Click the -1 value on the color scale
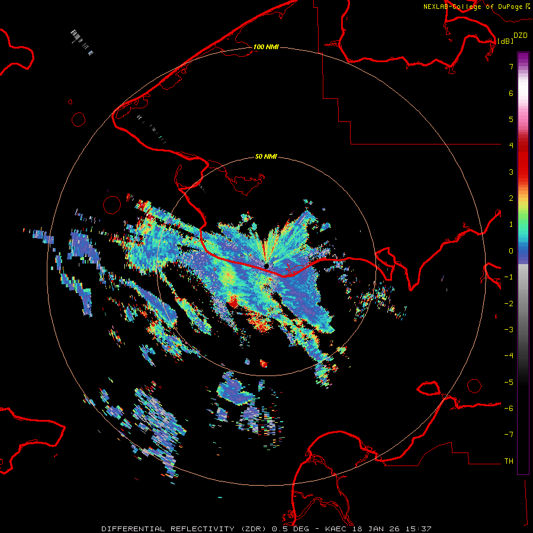Viewport: 533px width, 533px height. tap(509, 277)
